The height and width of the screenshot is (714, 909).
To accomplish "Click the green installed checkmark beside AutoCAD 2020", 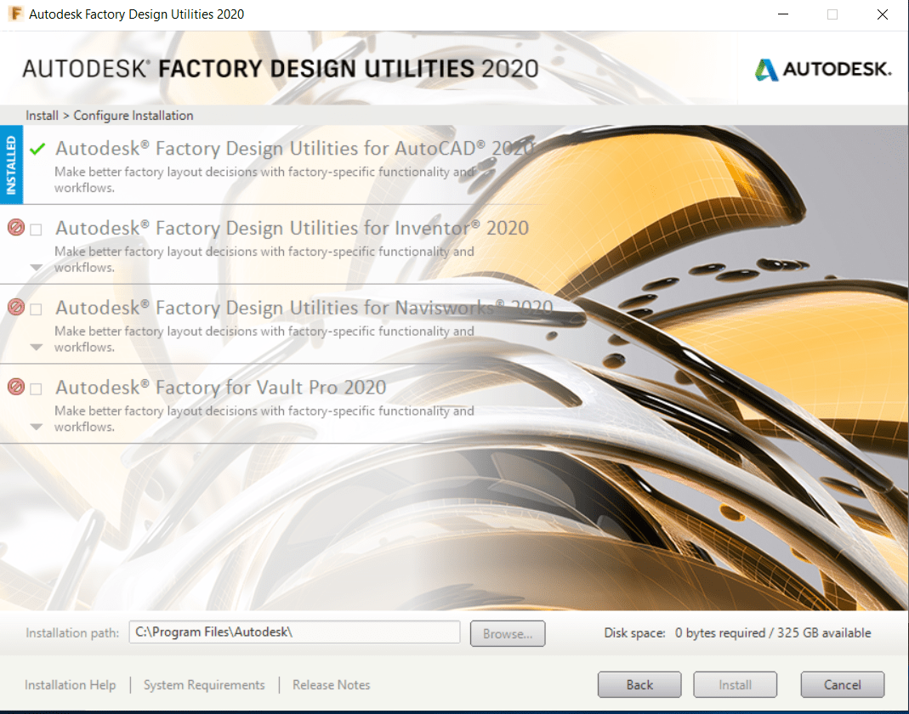I will pos(37,149).
